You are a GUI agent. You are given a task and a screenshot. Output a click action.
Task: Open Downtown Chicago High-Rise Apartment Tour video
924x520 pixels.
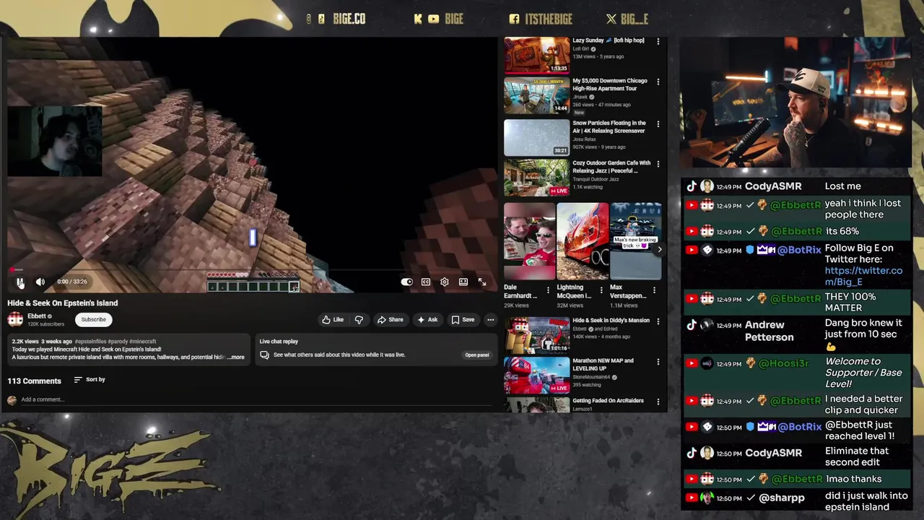click(x=536, y=95)
